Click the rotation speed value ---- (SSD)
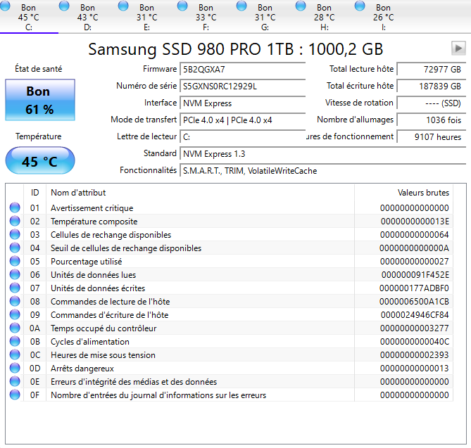 pyautogui.click(x=432, y=103)
